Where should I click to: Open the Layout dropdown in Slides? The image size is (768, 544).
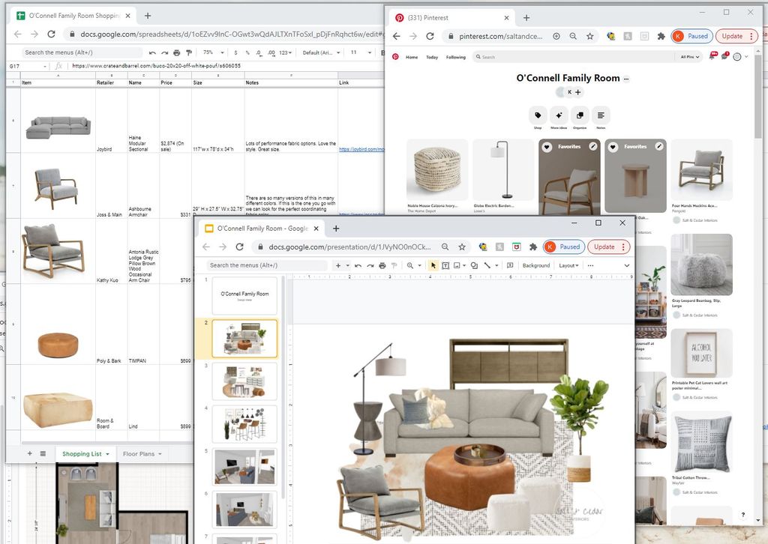point(568,265)
